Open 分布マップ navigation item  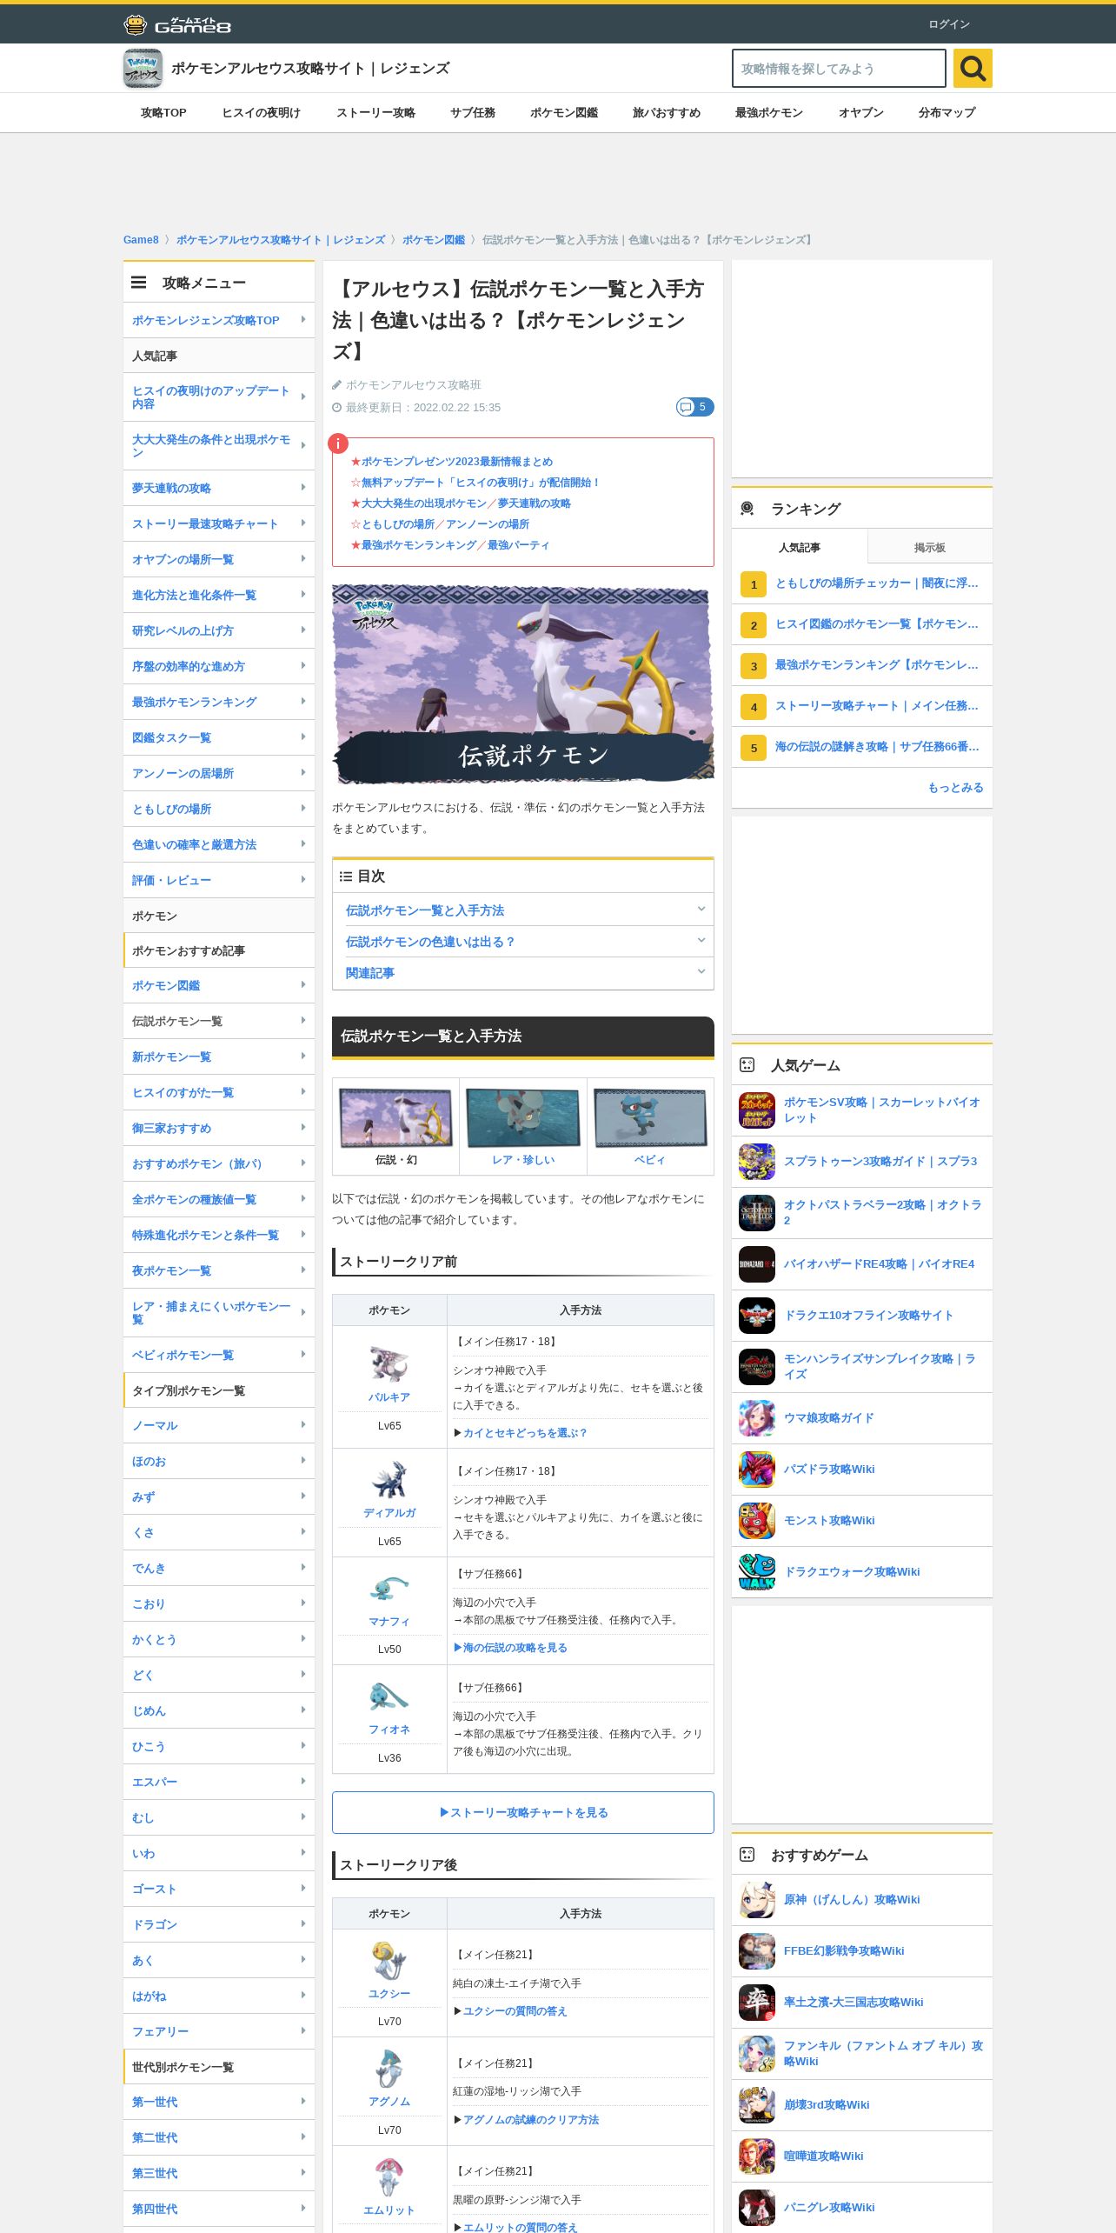[947, 113]
